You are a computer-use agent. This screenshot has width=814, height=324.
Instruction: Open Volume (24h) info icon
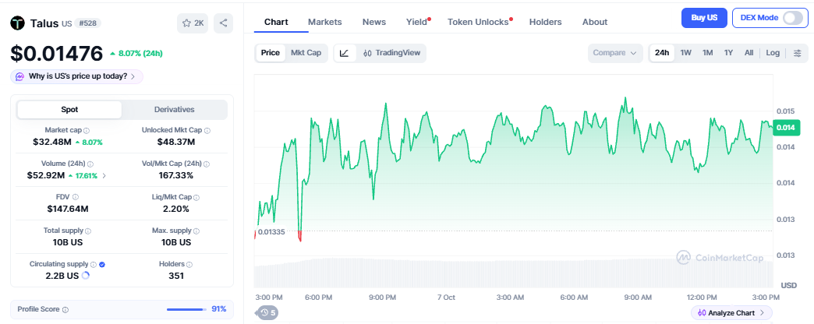(x=90, y=164)
